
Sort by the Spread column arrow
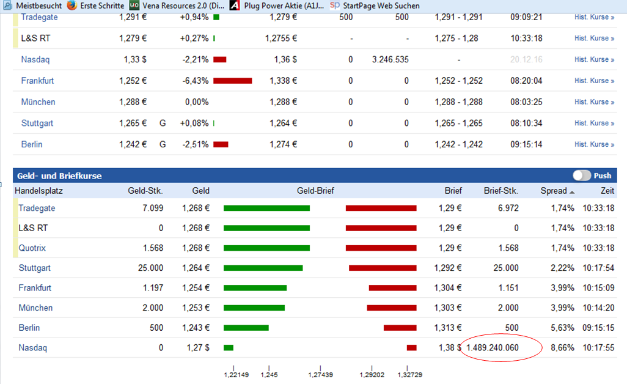pyautogui.click(x=572, y=193)
